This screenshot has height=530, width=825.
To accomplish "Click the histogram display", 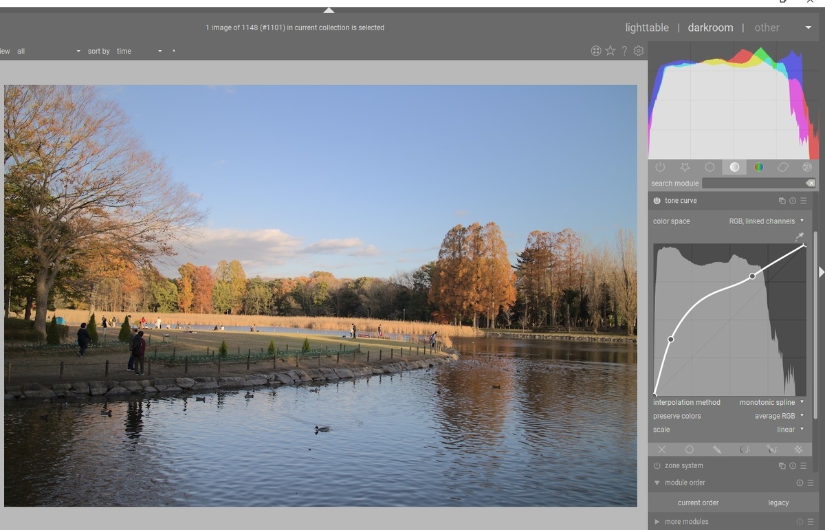I will tap(734, 100).
